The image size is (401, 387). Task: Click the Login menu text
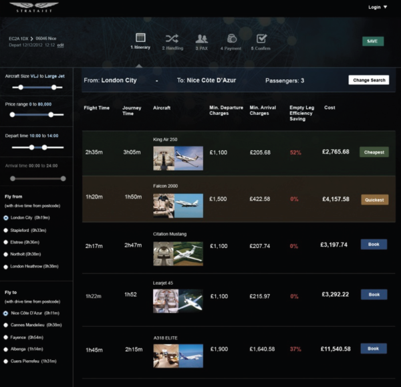(x=374, y=7)
